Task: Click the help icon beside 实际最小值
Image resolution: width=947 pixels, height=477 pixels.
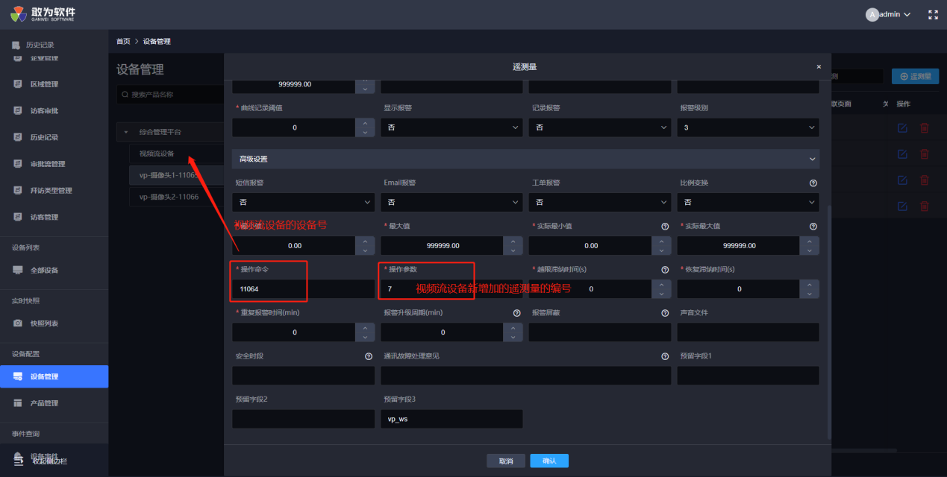Action: tap(665, 226)
